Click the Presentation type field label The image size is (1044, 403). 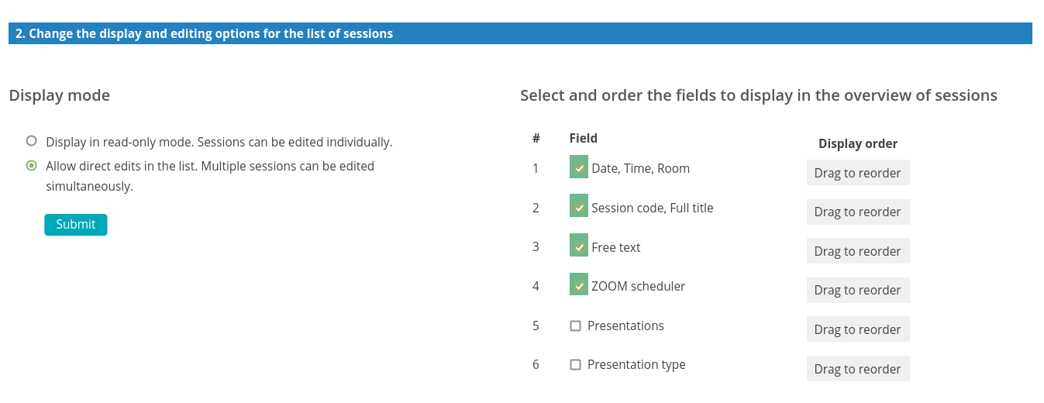tap(636, 365)
